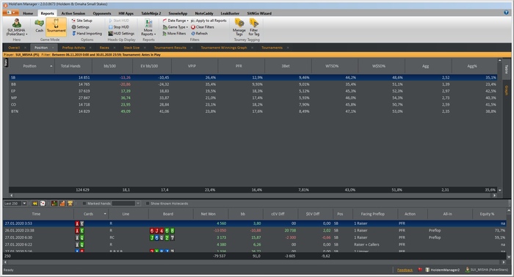Open the Settings gear option

click(81, 27)
